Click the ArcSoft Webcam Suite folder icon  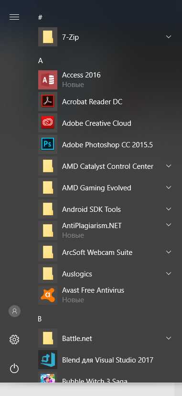coord(48,252)
